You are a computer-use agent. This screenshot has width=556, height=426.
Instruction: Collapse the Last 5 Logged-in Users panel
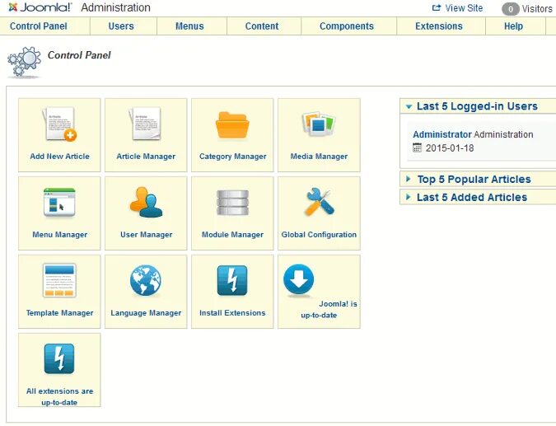478,106
